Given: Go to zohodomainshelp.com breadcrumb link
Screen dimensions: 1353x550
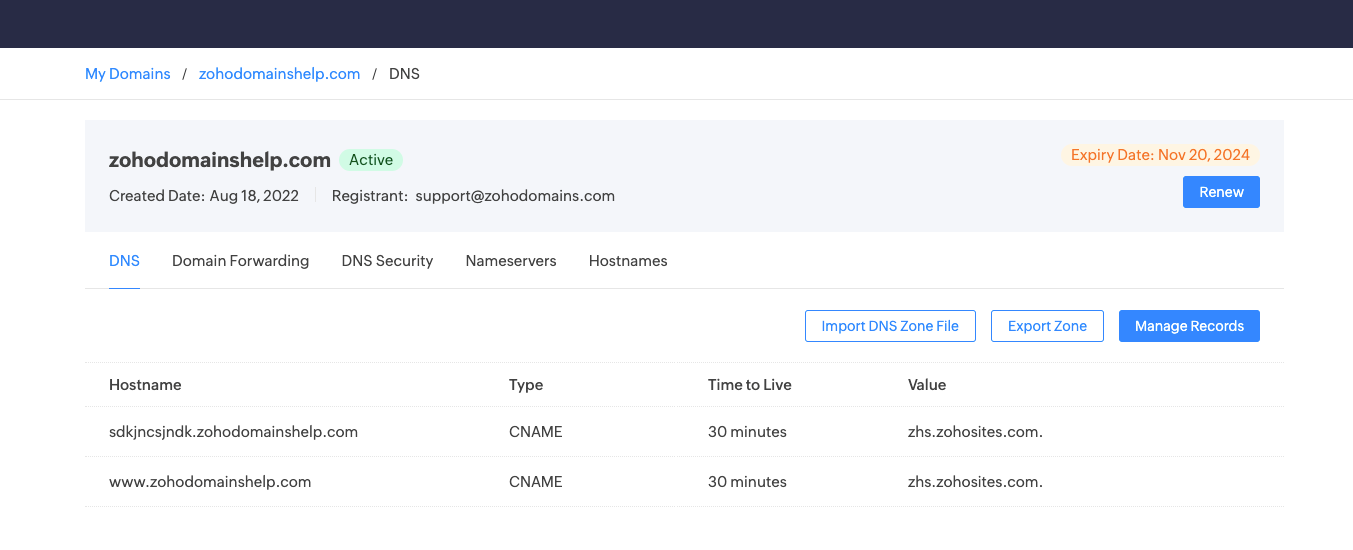Looking at the screenshot, I should point(279,74).
